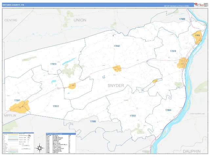Click ZIP code label 17889

182,19
